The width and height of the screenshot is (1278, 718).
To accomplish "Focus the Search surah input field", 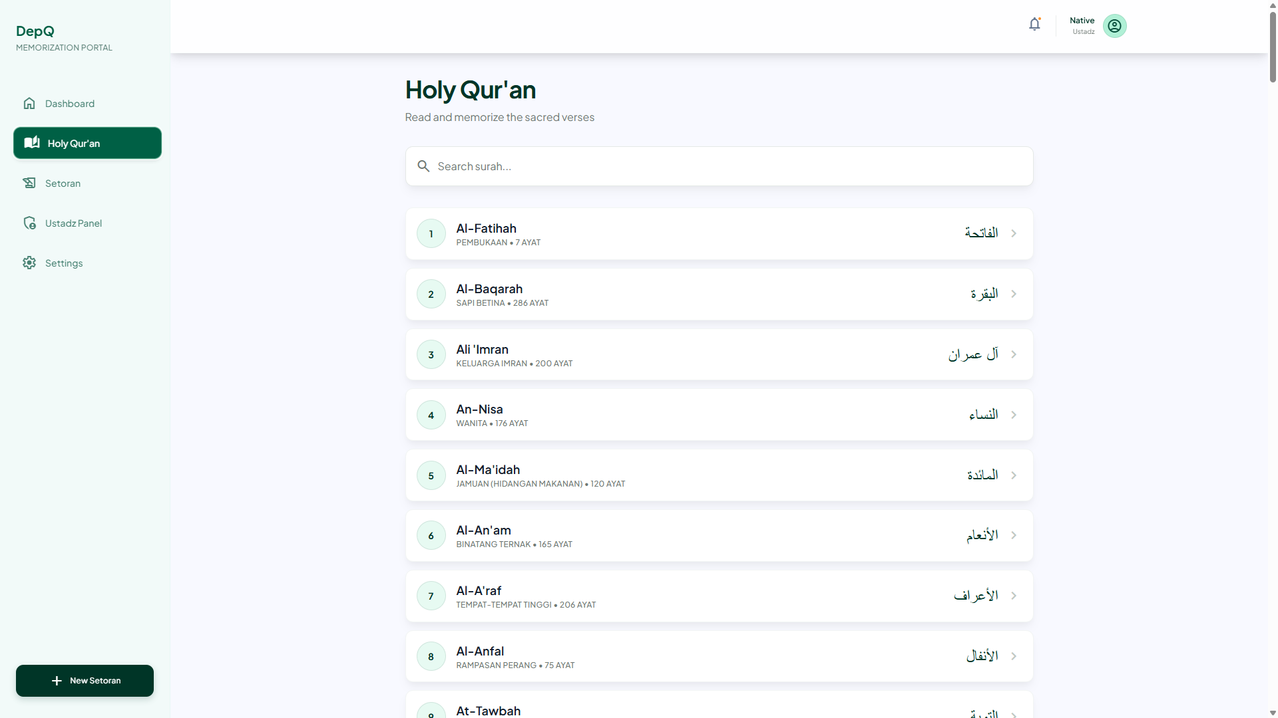I will coord(719,166).
